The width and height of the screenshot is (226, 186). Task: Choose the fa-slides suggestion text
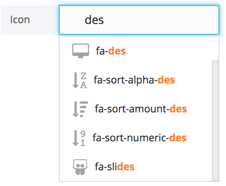point(114,167)
